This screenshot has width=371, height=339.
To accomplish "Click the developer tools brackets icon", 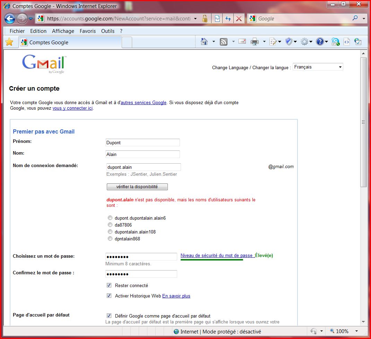I will tap(347, 42).
